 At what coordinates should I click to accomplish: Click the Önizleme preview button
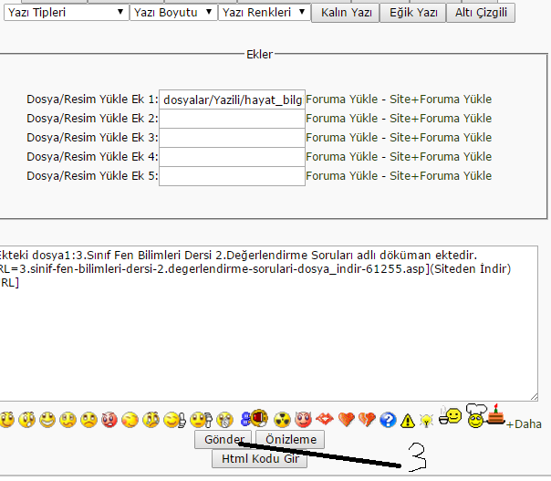coord(290,440)
